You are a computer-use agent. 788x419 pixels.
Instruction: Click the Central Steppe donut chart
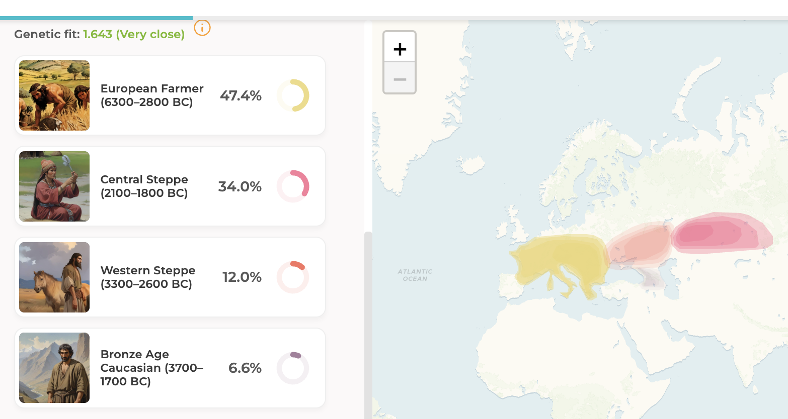[x=293, y=186]
